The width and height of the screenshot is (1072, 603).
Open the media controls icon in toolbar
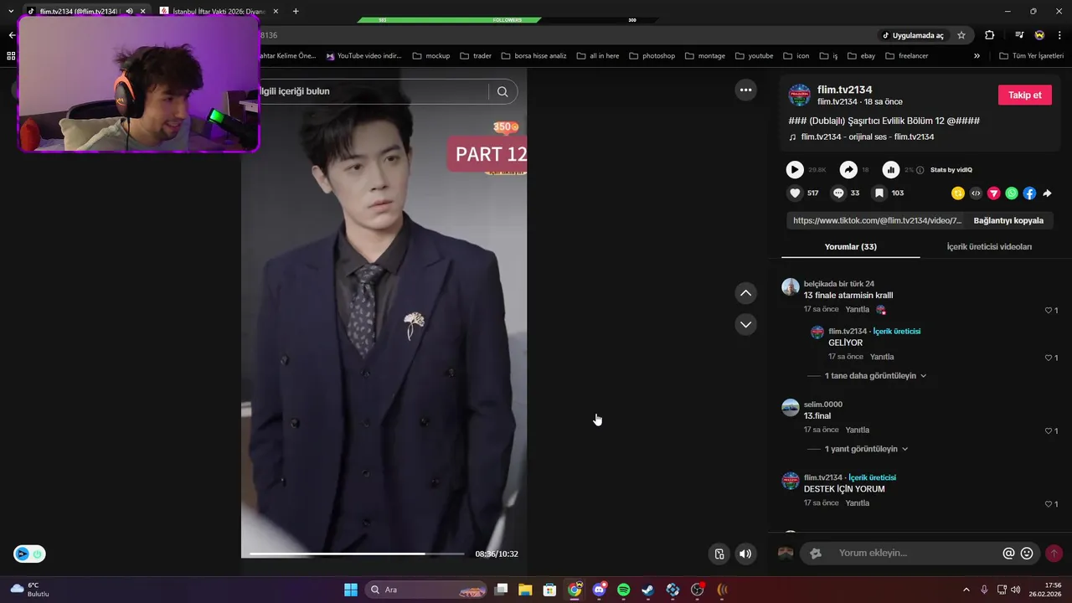point(1019,35)
